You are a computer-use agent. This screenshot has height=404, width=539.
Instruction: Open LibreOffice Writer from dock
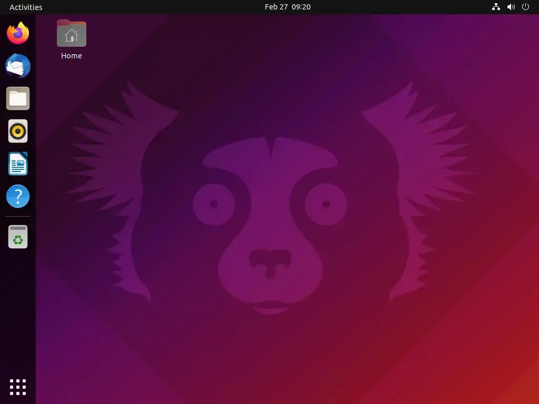point(18,164)
